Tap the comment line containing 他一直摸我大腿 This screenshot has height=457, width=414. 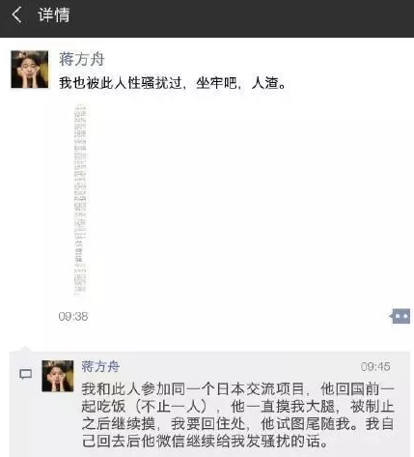coord(237,407)
